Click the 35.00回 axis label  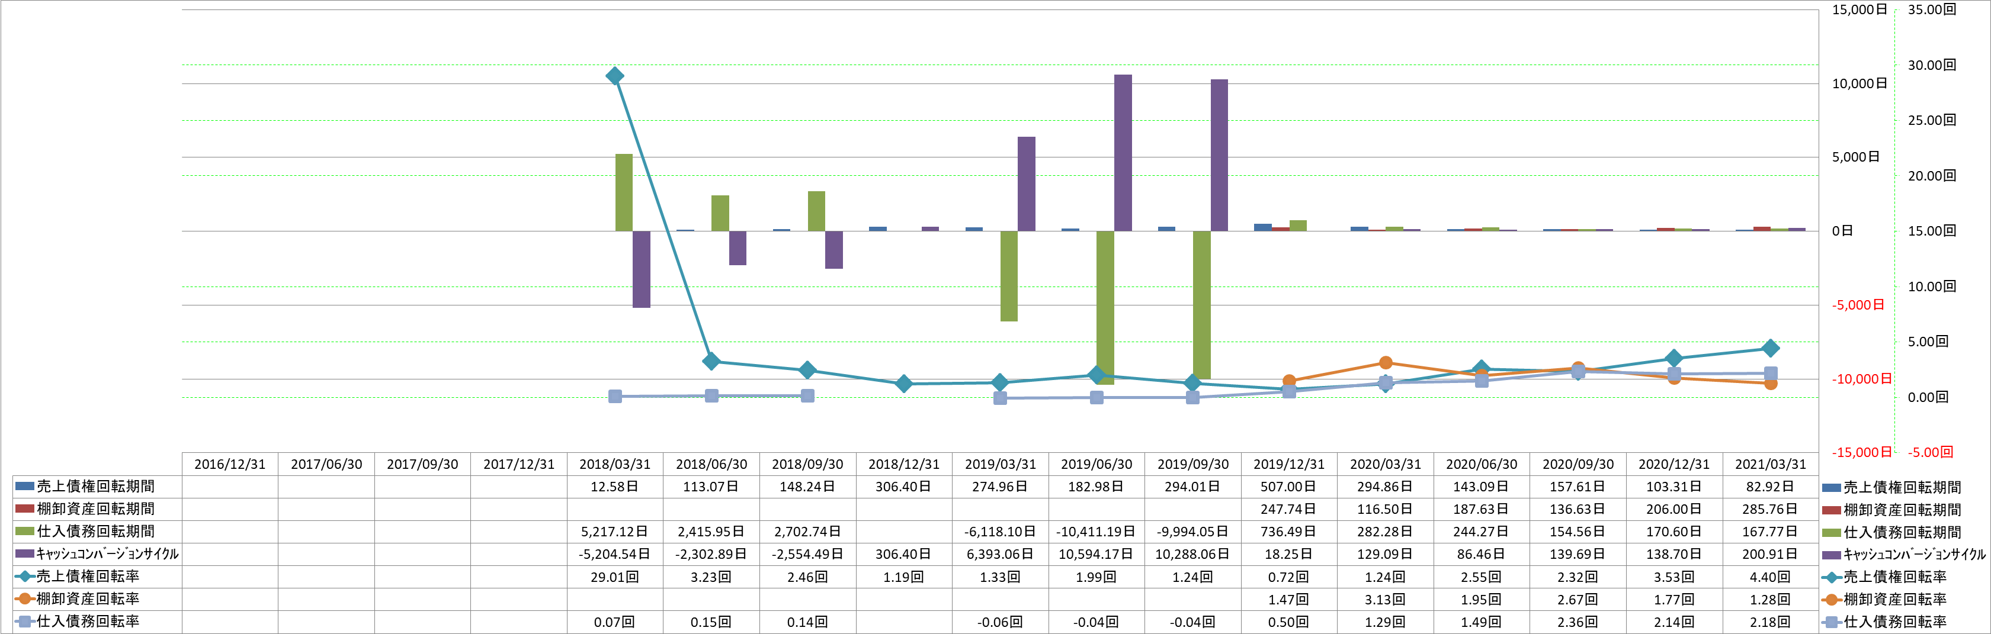point(1932,9)
